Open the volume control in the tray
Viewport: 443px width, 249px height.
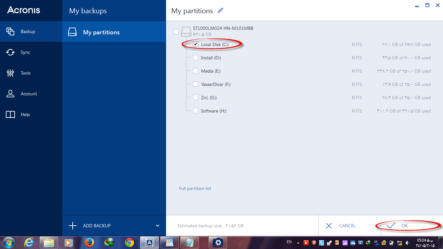point(407,243)
